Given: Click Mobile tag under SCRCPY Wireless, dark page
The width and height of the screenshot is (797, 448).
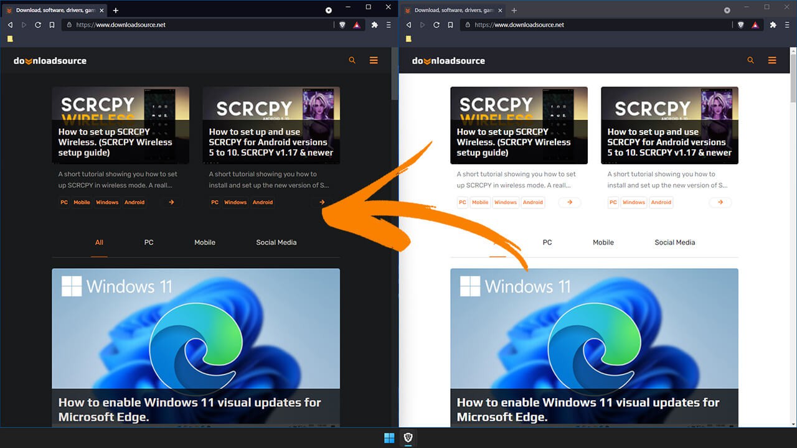Looking at the screenshot, I should pos(82,202).
